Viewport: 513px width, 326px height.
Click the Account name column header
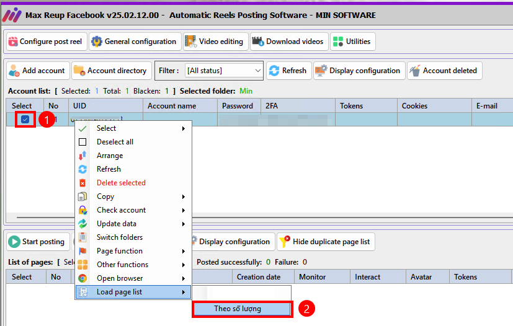pyautogui.click(x=181, y=106)
